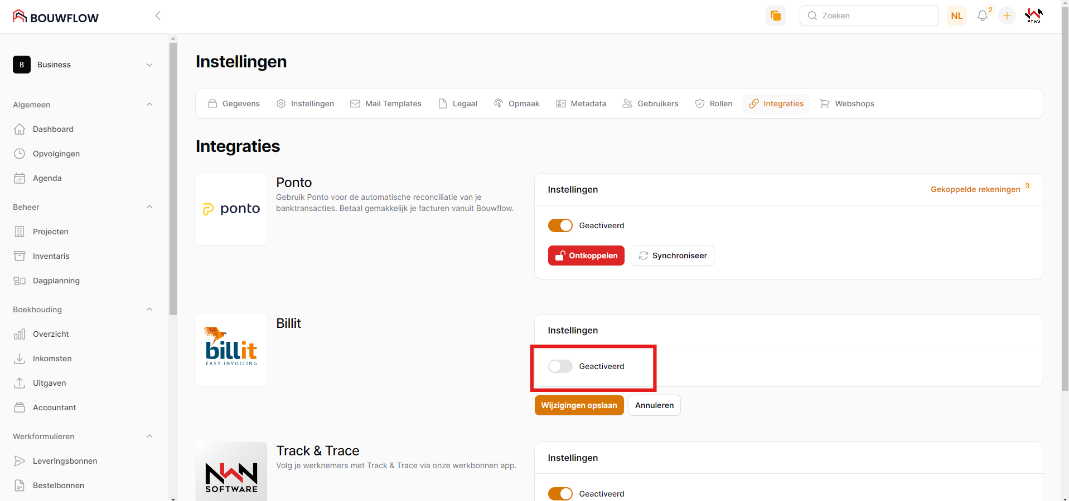Click the orange plus icon in header
The width and height of the screenshot is (1069, 501).
[x=1007, y=16]
